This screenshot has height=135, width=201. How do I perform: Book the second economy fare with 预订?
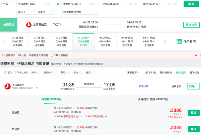click(194, 129)
